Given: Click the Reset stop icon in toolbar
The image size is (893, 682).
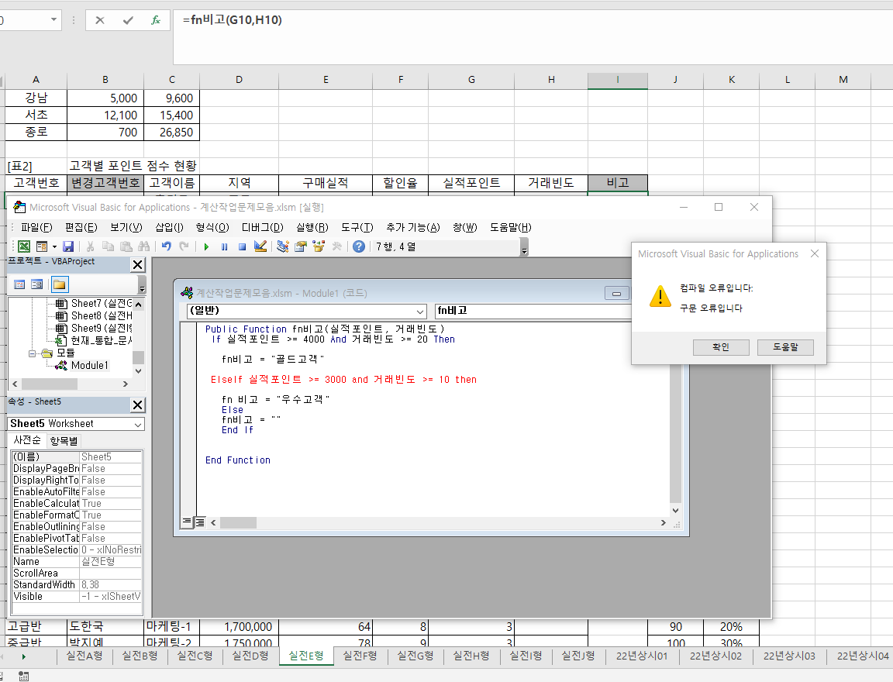Looking at the screenshot, I should point(242,246).
